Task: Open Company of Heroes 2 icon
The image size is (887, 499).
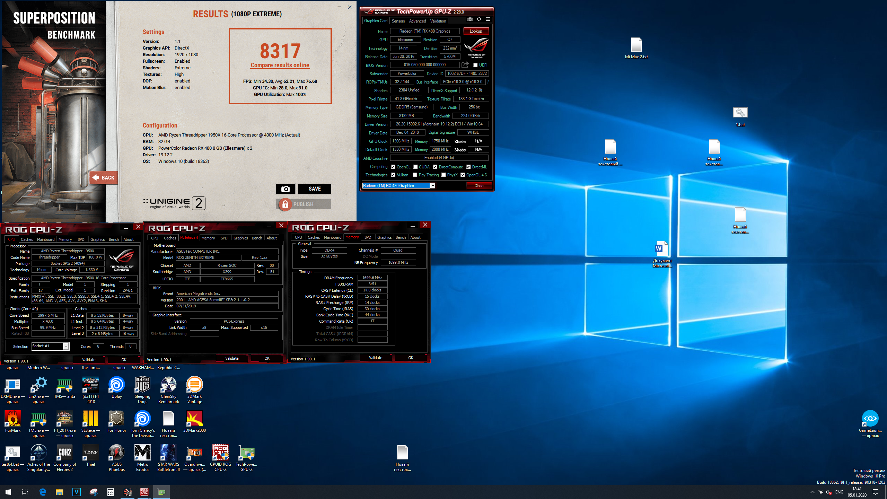Action: click(x=65, y=458)
